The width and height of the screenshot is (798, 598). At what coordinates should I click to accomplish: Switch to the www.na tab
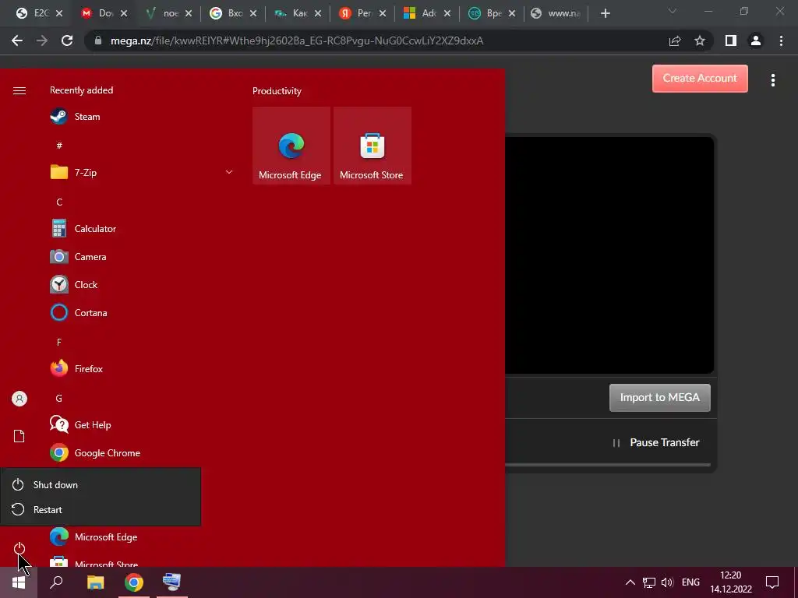click(x=556, y=13)
